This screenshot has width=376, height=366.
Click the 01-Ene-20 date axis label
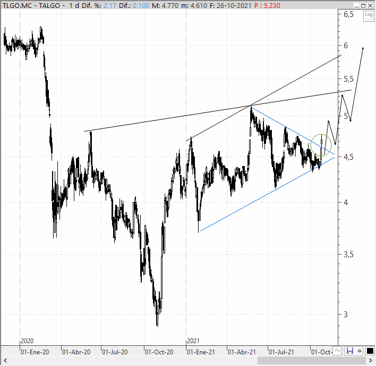(x=35, y=352)
